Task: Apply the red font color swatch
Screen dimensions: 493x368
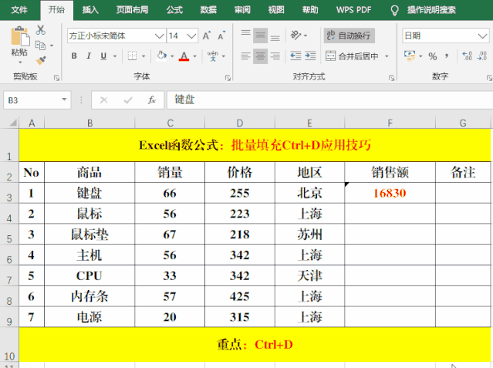Action: click(184, 56)
